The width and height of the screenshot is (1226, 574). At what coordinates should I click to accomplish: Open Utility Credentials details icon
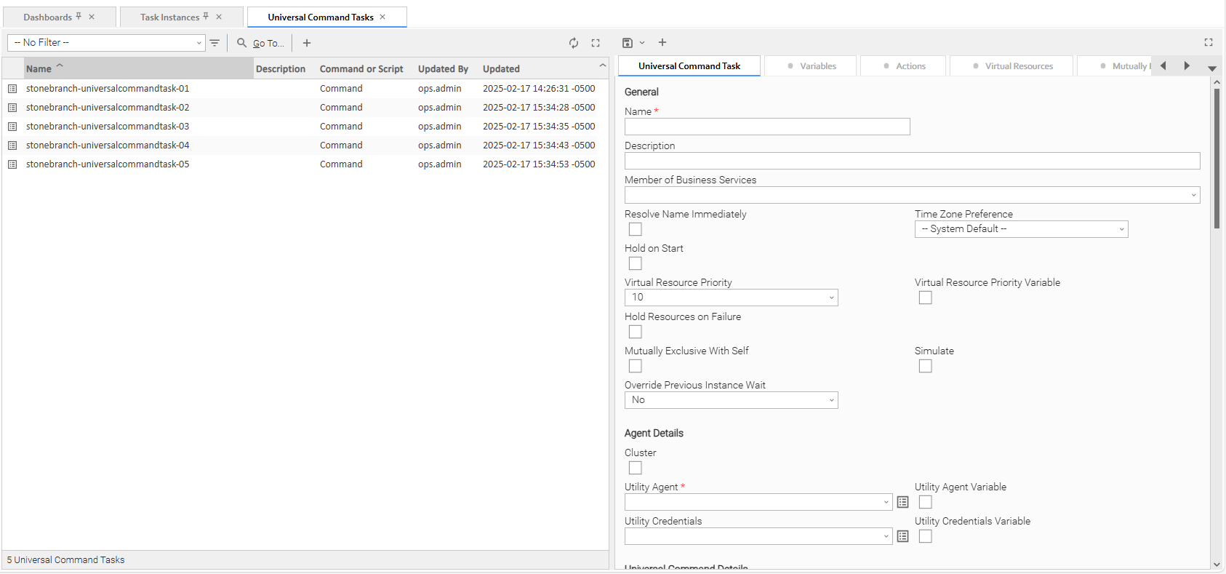click(x=902, y=536)
